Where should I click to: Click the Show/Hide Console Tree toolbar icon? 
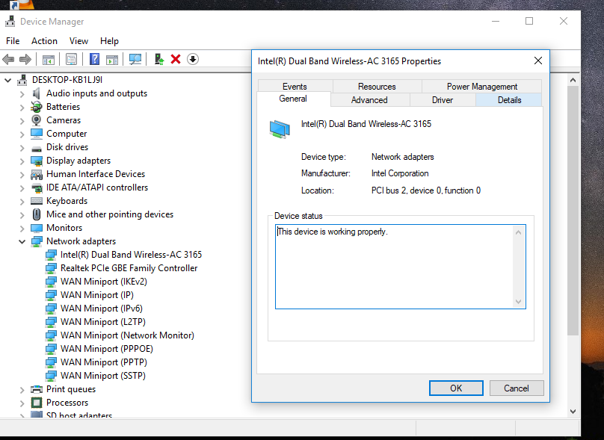click(x=49, y=59)
